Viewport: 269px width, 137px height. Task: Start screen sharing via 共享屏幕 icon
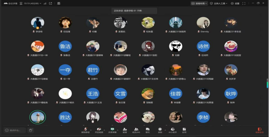pos(112,130)
